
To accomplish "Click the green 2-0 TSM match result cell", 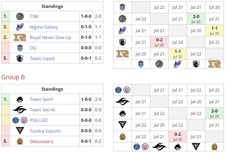I will [196, 19].
